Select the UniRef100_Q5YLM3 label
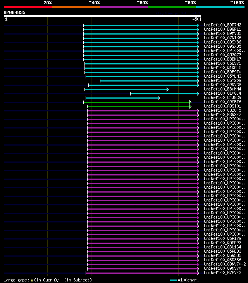Viewport: 248px width, 283px height. (222, 76)
